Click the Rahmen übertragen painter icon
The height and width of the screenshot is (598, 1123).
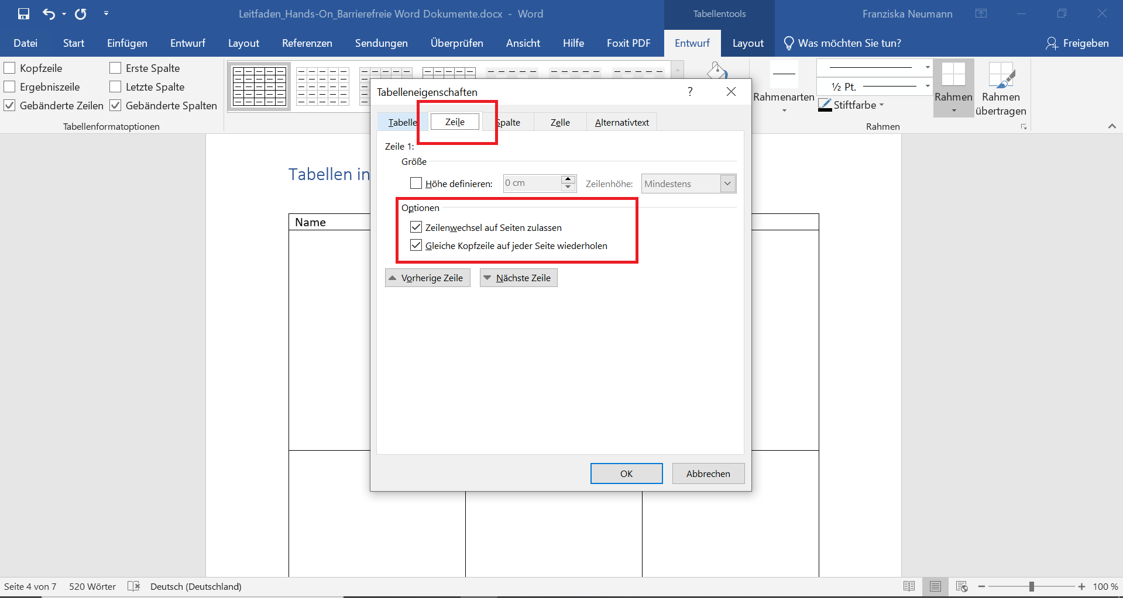click(x=1000, y=76)
